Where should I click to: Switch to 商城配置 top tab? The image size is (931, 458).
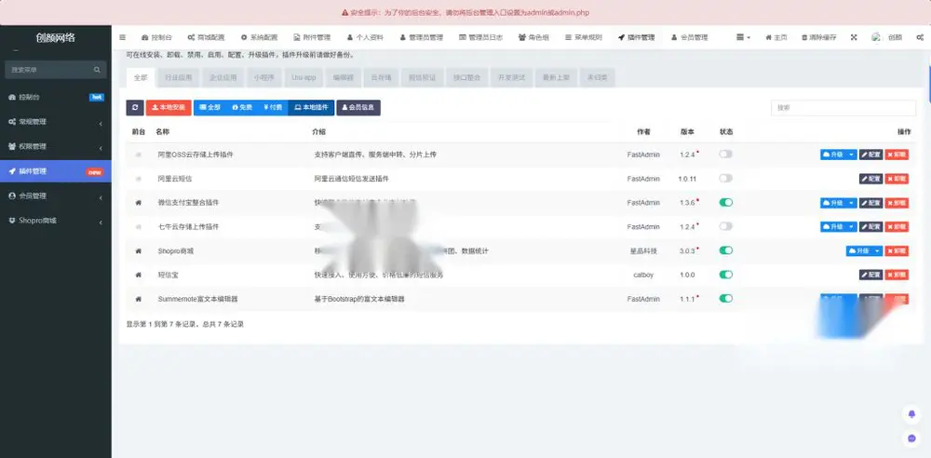pos(207,37)
